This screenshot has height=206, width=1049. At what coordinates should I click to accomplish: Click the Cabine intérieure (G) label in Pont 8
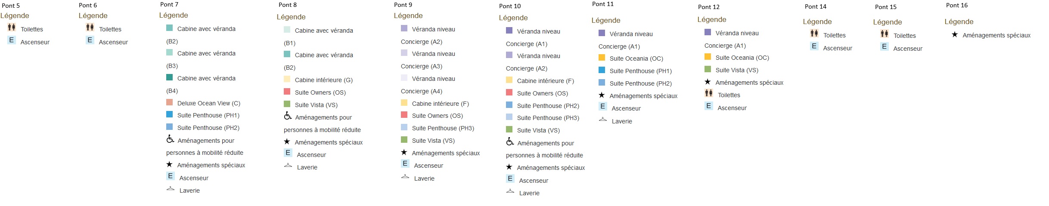click(x=324, y=80)
